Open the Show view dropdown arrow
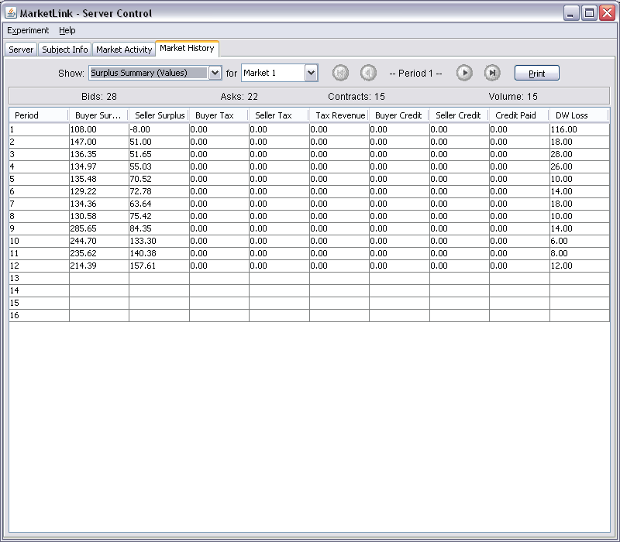The image size is (620, 542). (215, 73)
